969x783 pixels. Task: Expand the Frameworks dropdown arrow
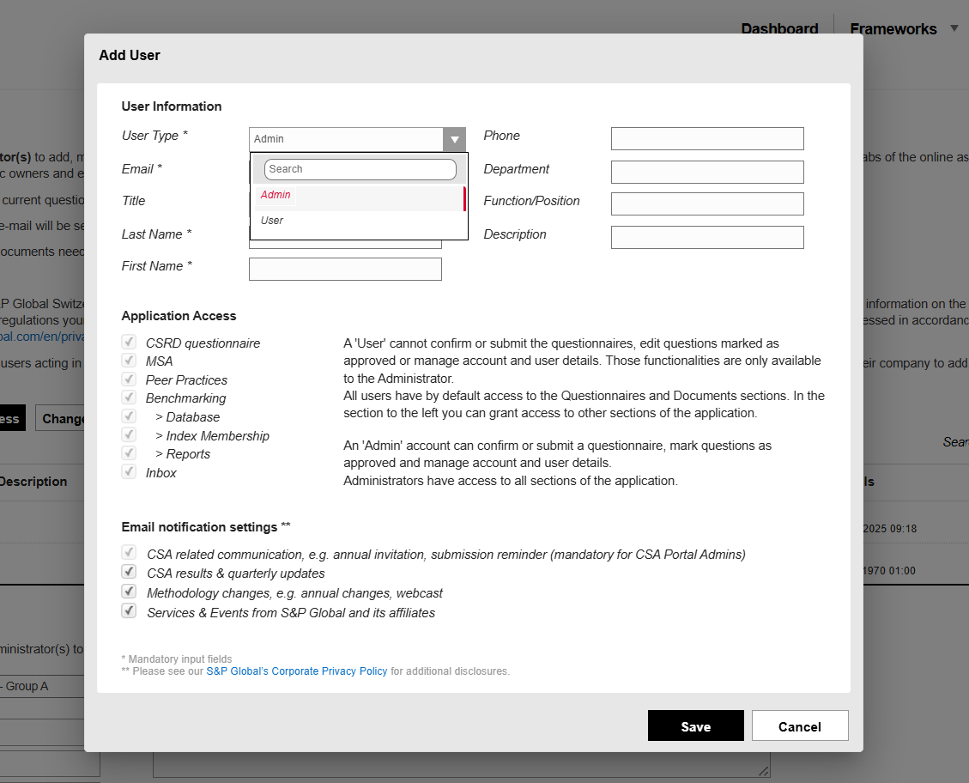coord(954,28)
